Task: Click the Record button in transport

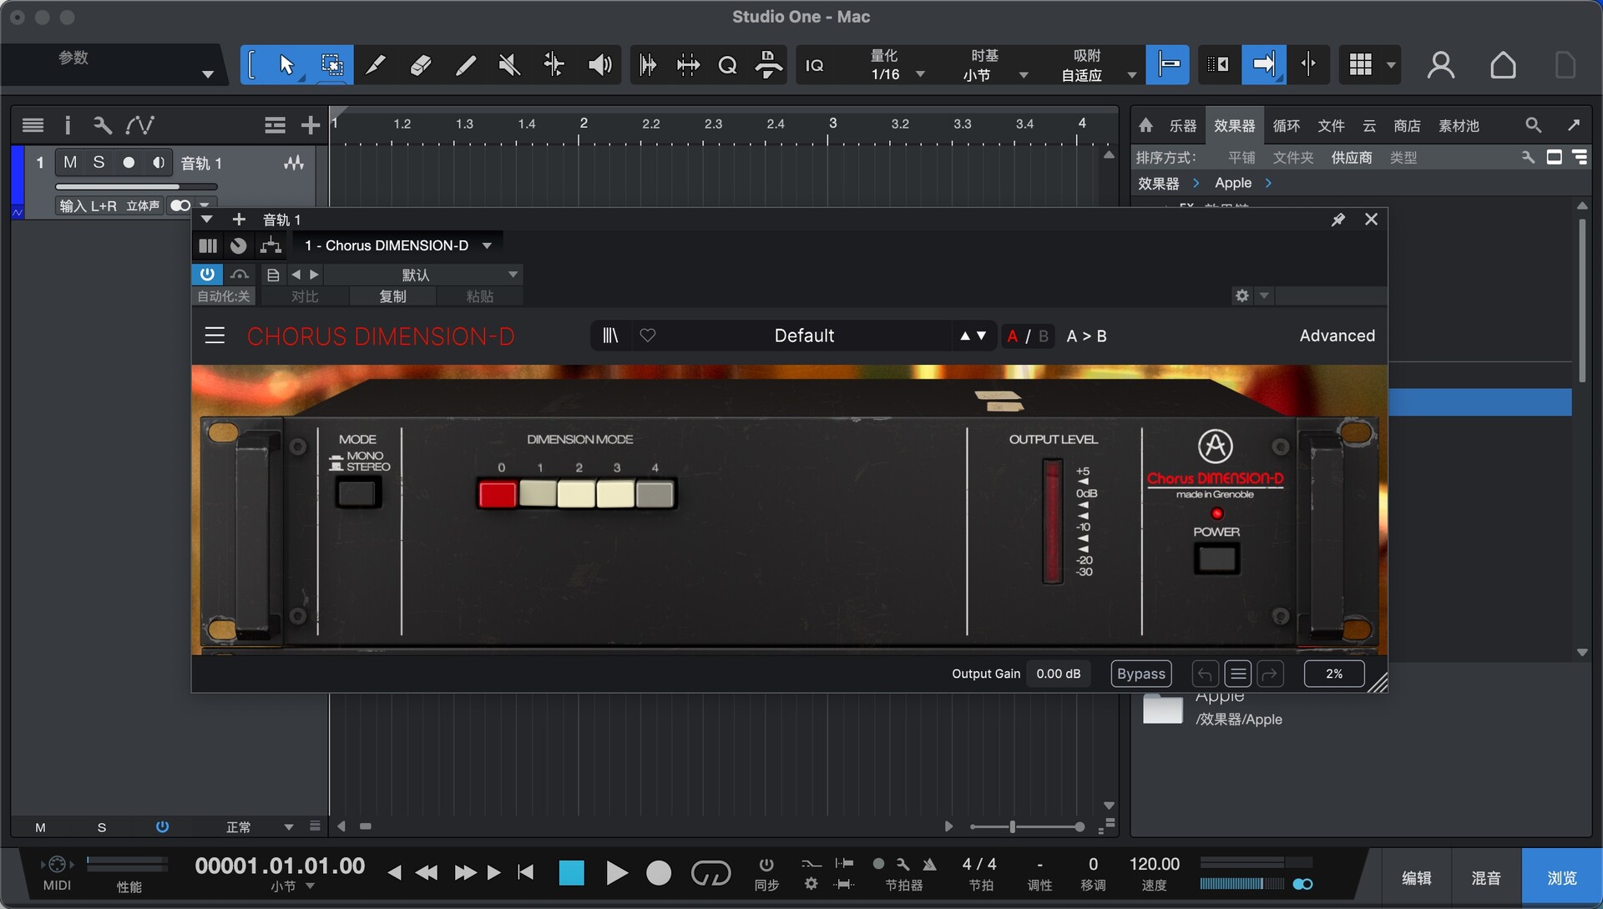Action: (x=659, y=873)
